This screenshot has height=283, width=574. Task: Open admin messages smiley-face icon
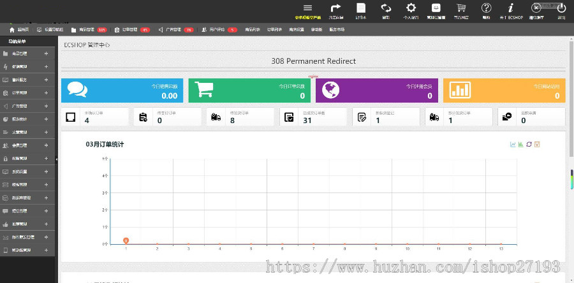tap(436, 8)
